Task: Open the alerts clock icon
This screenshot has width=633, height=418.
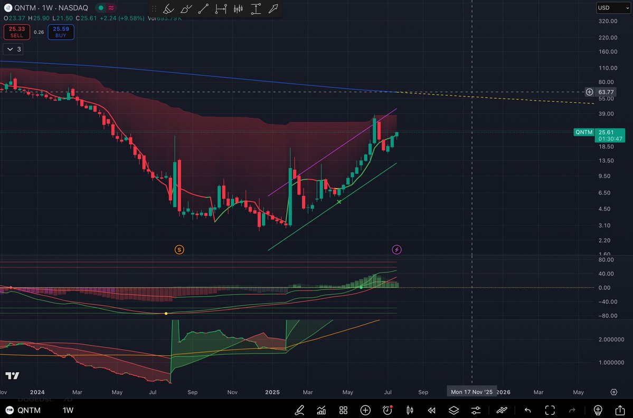Action: tap(388, 410)
